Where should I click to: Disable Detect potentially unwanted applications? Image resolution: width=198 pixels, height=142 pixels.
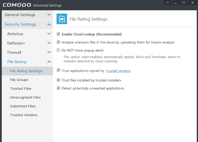(59, 88)
